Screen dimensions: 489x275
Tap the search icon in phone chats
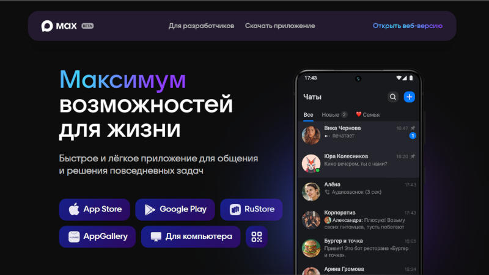coord(393,97)
